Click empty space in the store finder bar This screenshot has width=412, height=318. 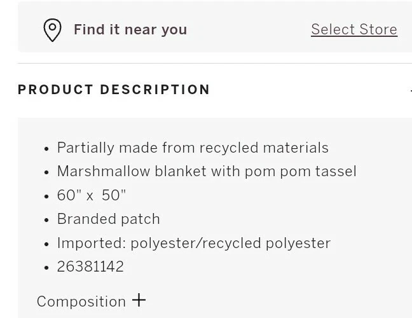[248, 29]
